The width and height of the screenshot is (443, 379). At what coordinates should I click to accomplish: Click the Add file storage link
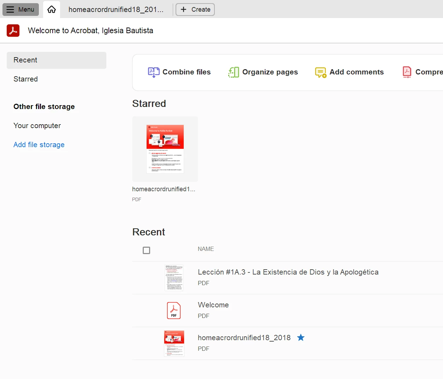tap(39, 145)
